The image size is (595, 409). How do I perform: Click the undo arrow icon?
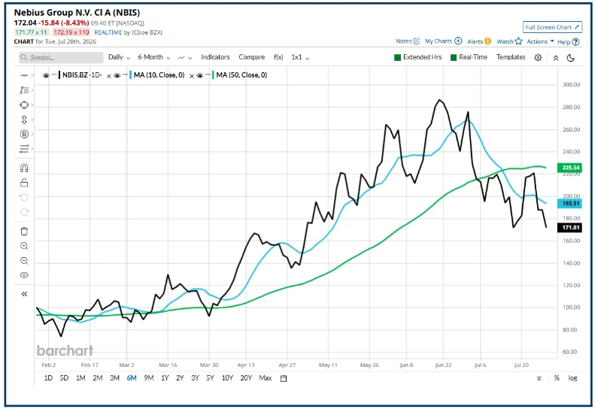(x=24, y=197)
